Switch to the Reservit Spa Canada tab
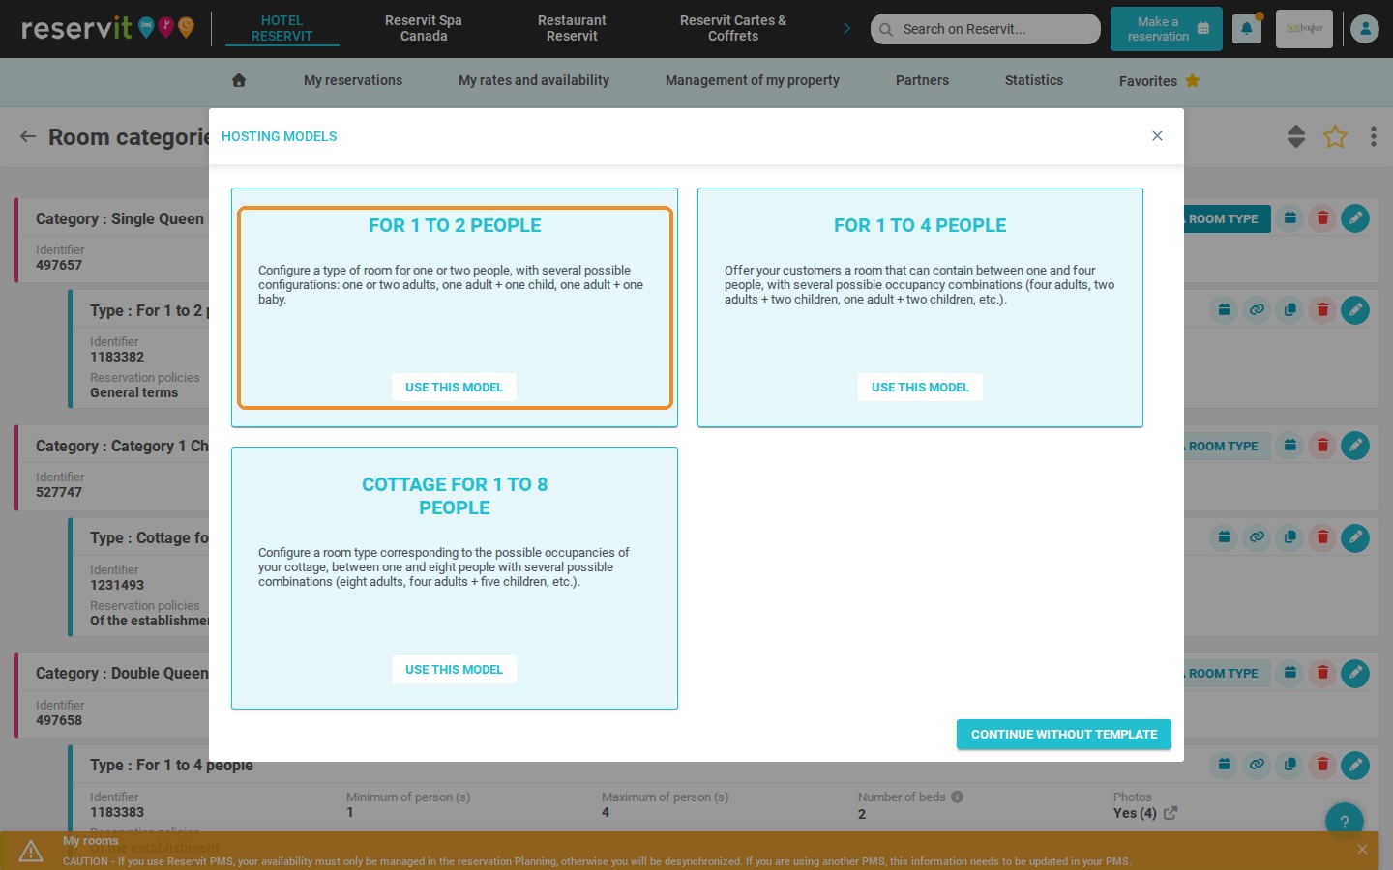This screenshot has width=1393, height=870. pos(424,28)
